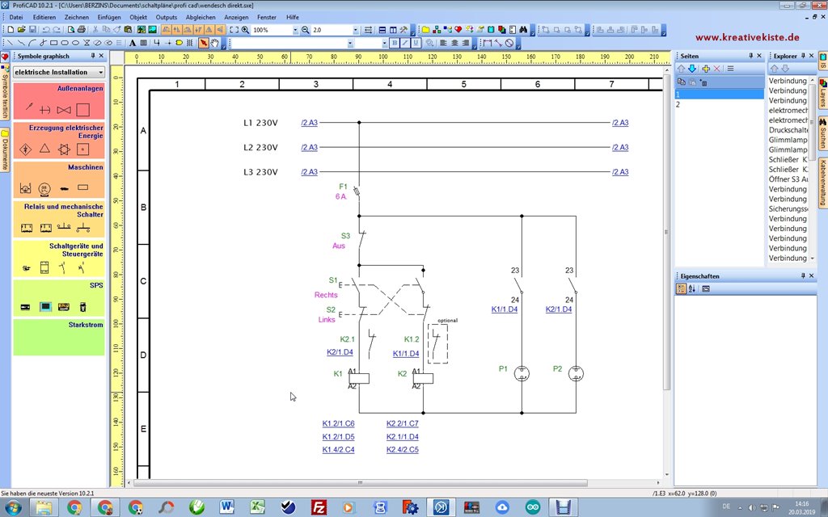Click the K1.2/1.C6 reference link
This screenshot has width=828, height=517.
[x=338, y=423]
